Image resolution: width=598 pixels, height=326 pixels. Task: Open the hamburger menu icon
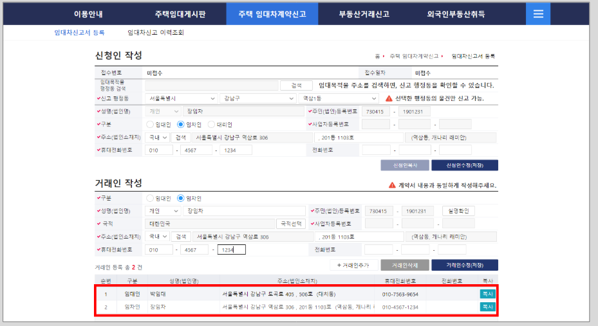point(538,14)
